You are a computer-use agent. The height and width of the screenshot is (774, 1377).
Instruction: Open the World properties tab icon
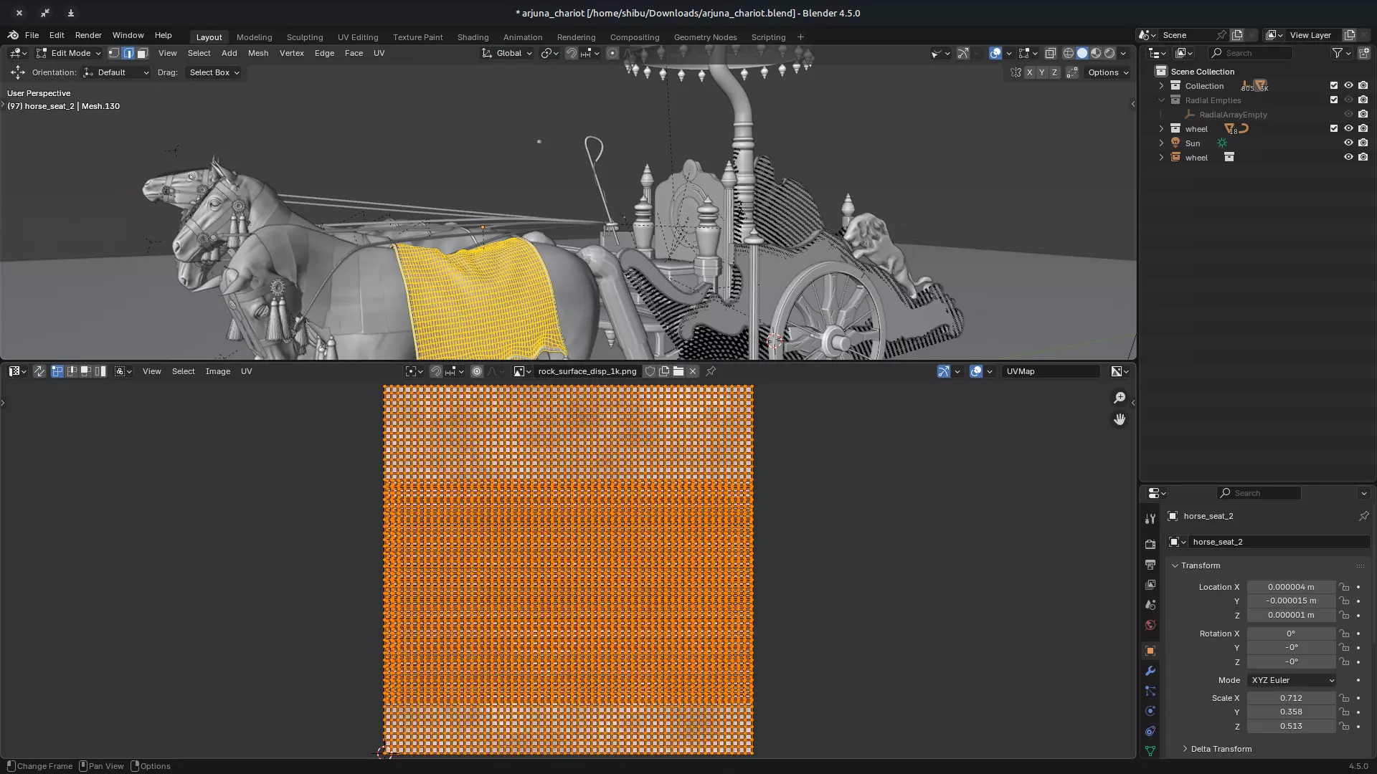coord(1150,625)
